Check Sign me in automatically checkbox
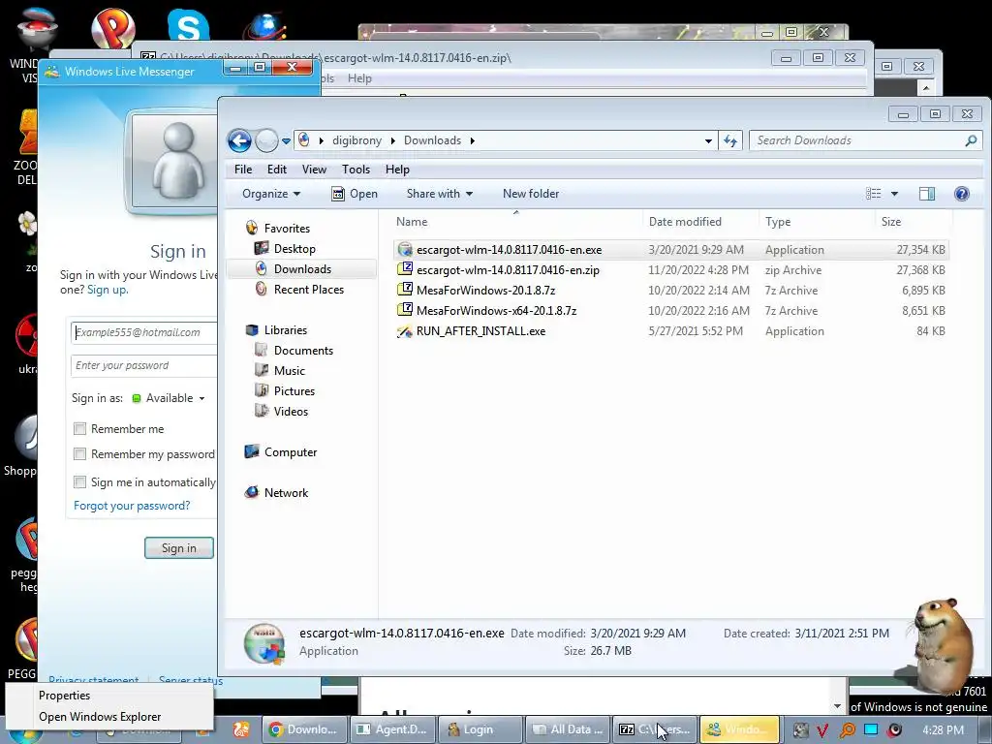The image size is (992, 744). (x=79, y=482)
